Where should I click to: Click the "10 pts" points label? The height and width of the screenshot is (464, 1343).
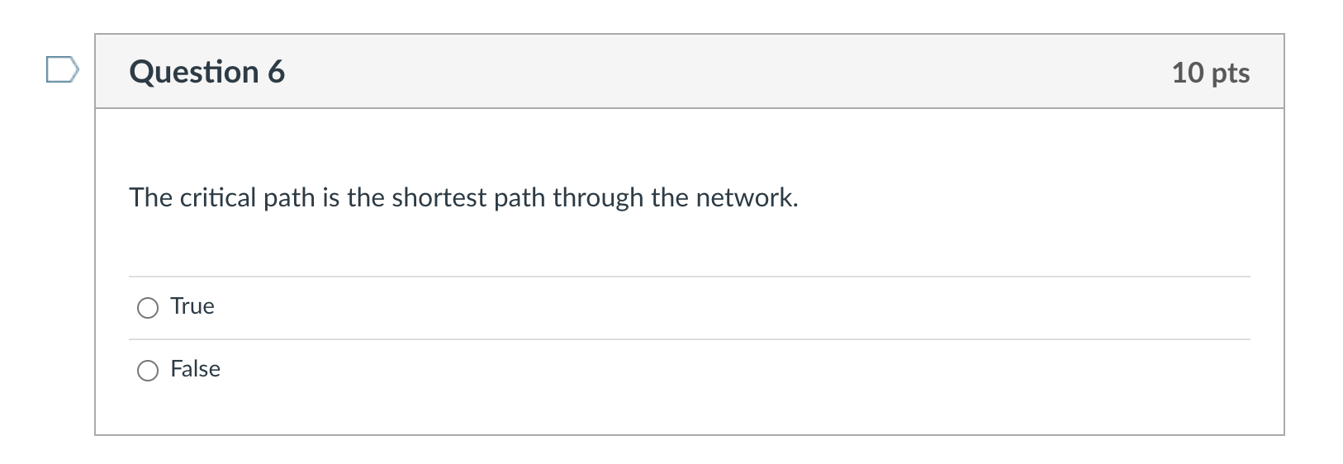[1210, 73]
